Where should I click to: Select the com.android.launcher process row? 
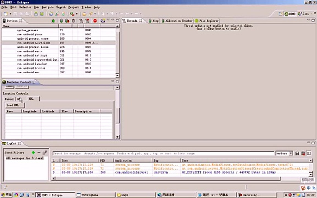pyautogui.click(x=59, y=64)
